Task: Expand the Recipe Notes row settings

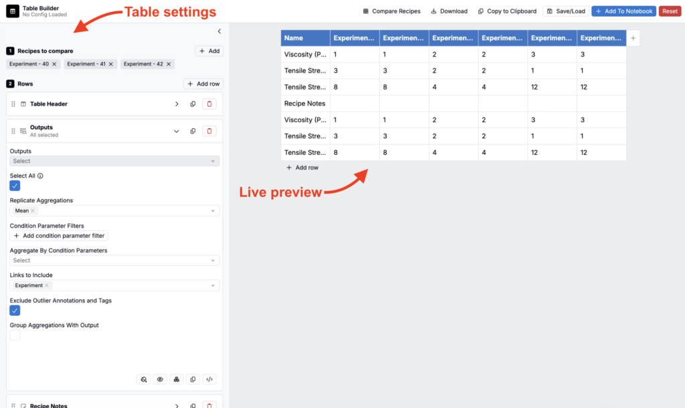Action: coord(177,405)
